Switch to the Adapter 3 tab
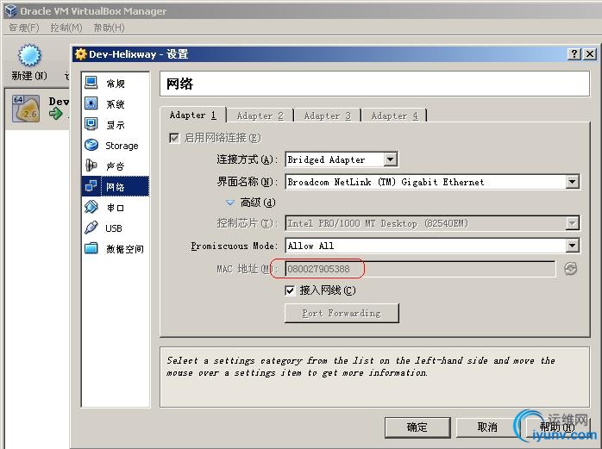The height and width of the screenshot is (449, 602). 327,115
